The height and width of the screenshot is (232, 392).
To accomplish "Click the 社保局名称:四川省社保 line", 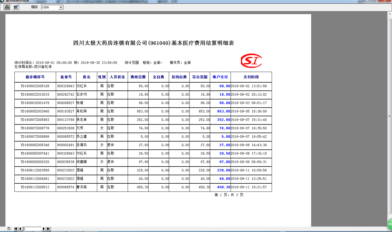I will (x=33, y=67).
